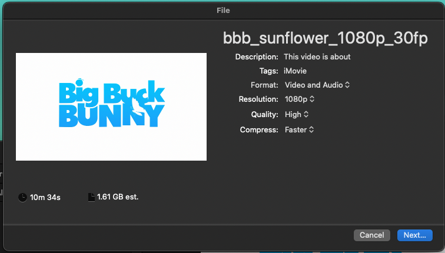The height and width of the screenshot is (253, 445).
Task: Cancel the file export dialog
Action: point(372,235)
